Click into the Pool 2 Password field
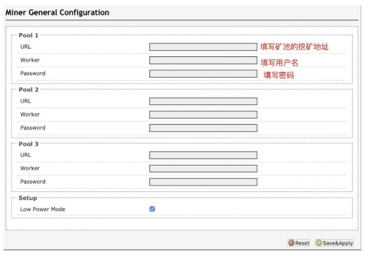 [203, 128]
